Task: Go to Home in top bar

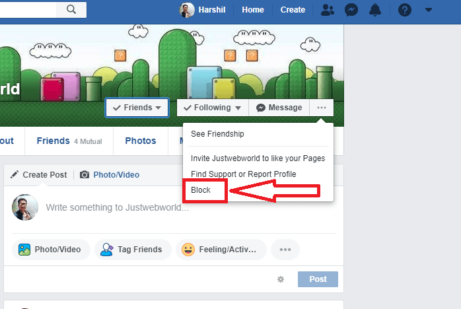Action: tap(253, 10)
